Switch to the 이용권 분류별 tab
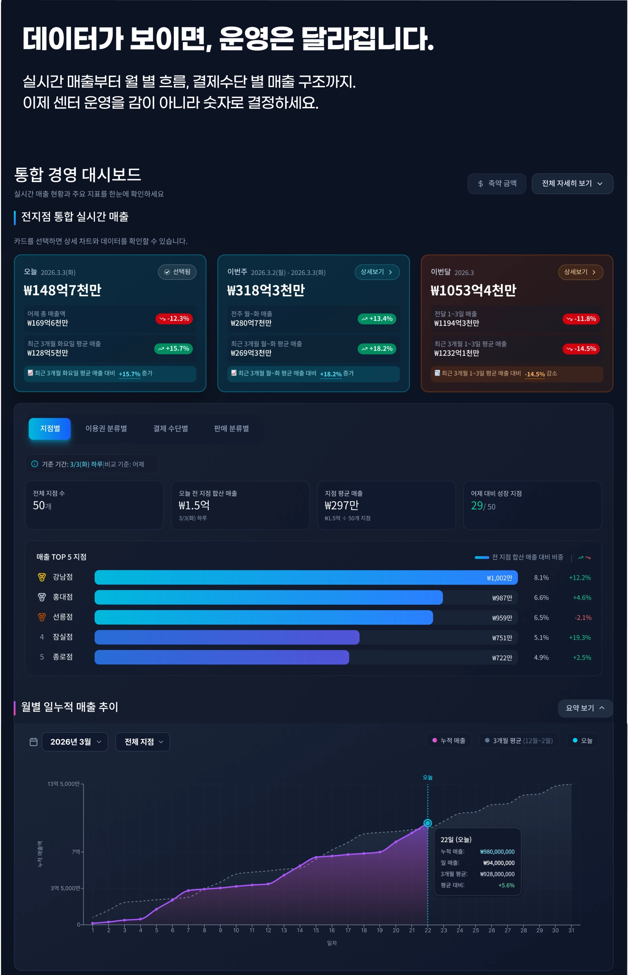This screenshot has width=628, height=975. 106,429
